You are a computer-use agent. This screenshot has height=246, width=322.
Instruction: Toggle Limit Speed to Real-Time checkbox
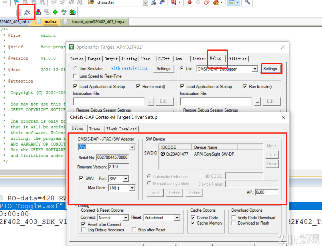tap(75, 76)
